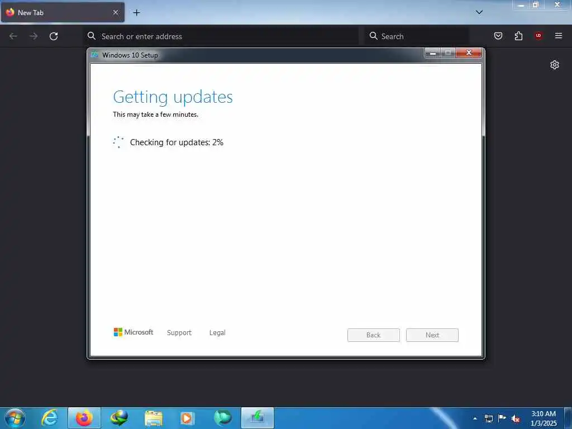The height and width of the screenshot is (429, 572).
Task: Open a new Firefox tab with plus
Action: pyautogui.click(x=136, y=13)
